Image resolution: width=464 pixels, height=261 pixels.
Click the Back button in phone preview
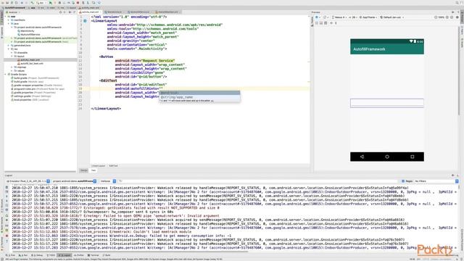click(x=362, y=157)
